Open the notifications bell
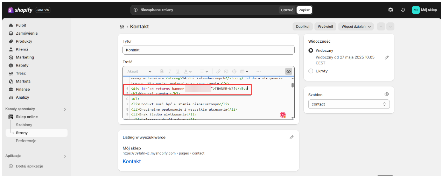This screenshot has width=442, height=176. pyautogui.click(x=403, y=10)
